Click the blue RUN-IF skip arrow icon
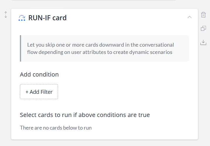Screen dimensions: 210x146 coord(22,18)
